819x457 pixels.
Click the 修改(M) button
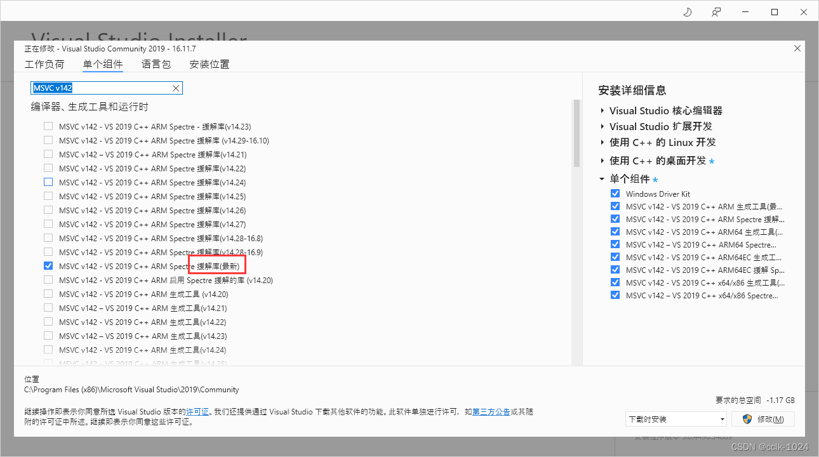(x=763, y=419)
